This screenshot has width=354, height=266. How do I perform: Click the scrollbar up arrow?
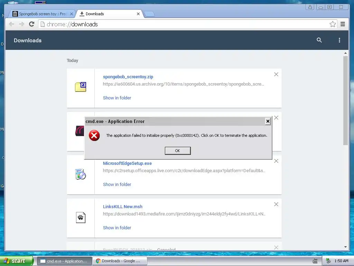(345, 53)
